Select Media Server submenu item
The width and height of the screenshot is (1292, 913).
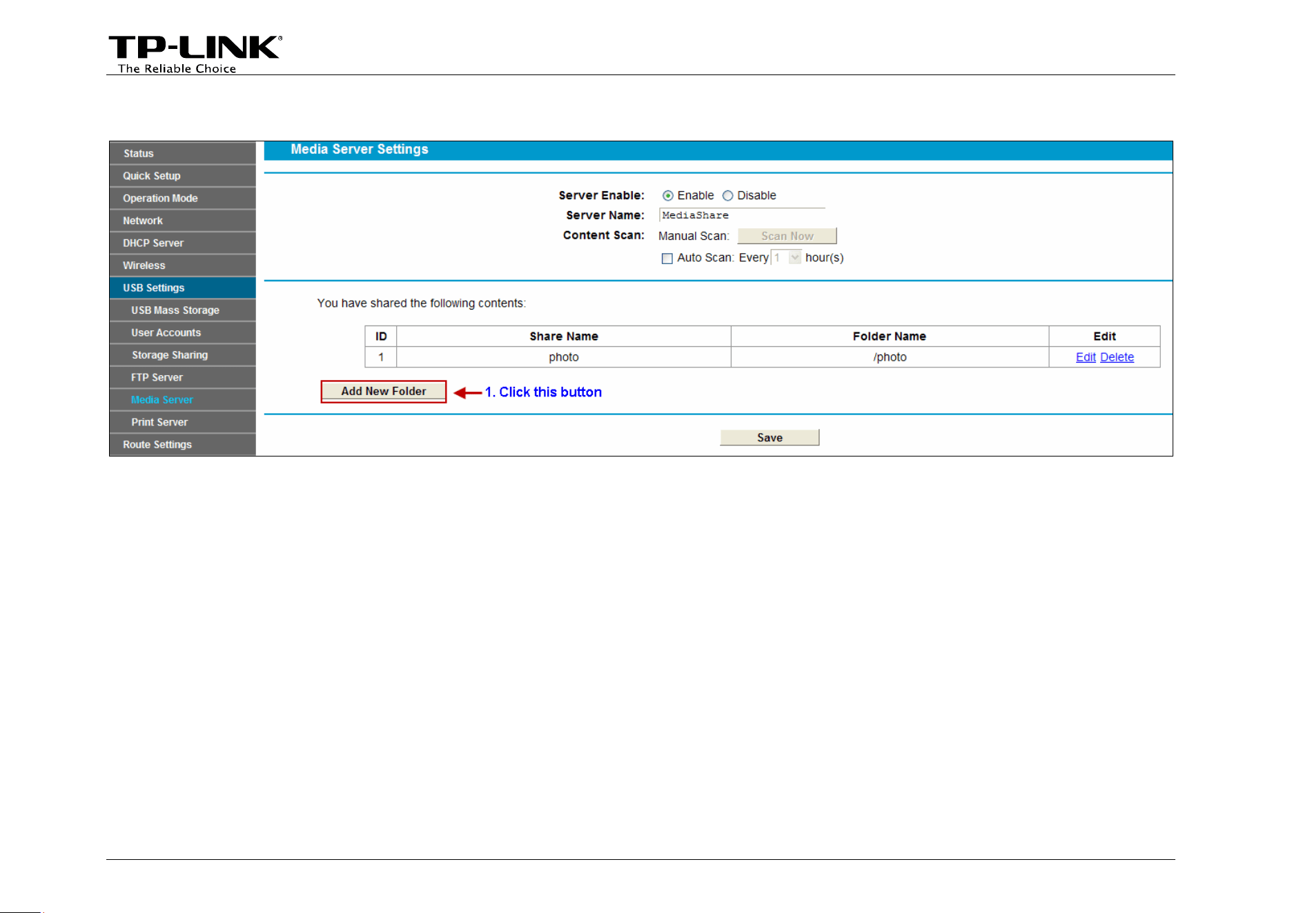[182, 400]
